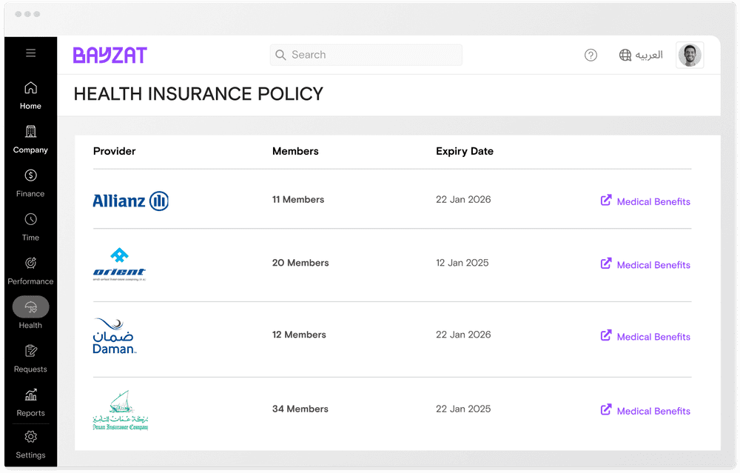Open the Time clock icon
Viewport: 740px width, 473px height.
pos(30,220)
